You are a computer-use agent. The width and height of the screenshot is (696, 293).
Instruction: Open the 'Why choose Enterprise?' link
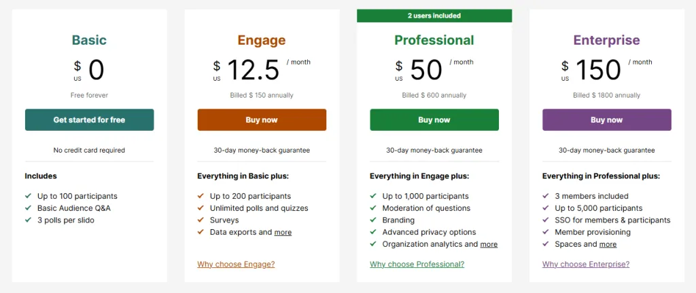[586, 265]
